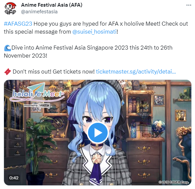Visit the @suisei_hosimati mention
195x189 pixels.
[95, 32]
